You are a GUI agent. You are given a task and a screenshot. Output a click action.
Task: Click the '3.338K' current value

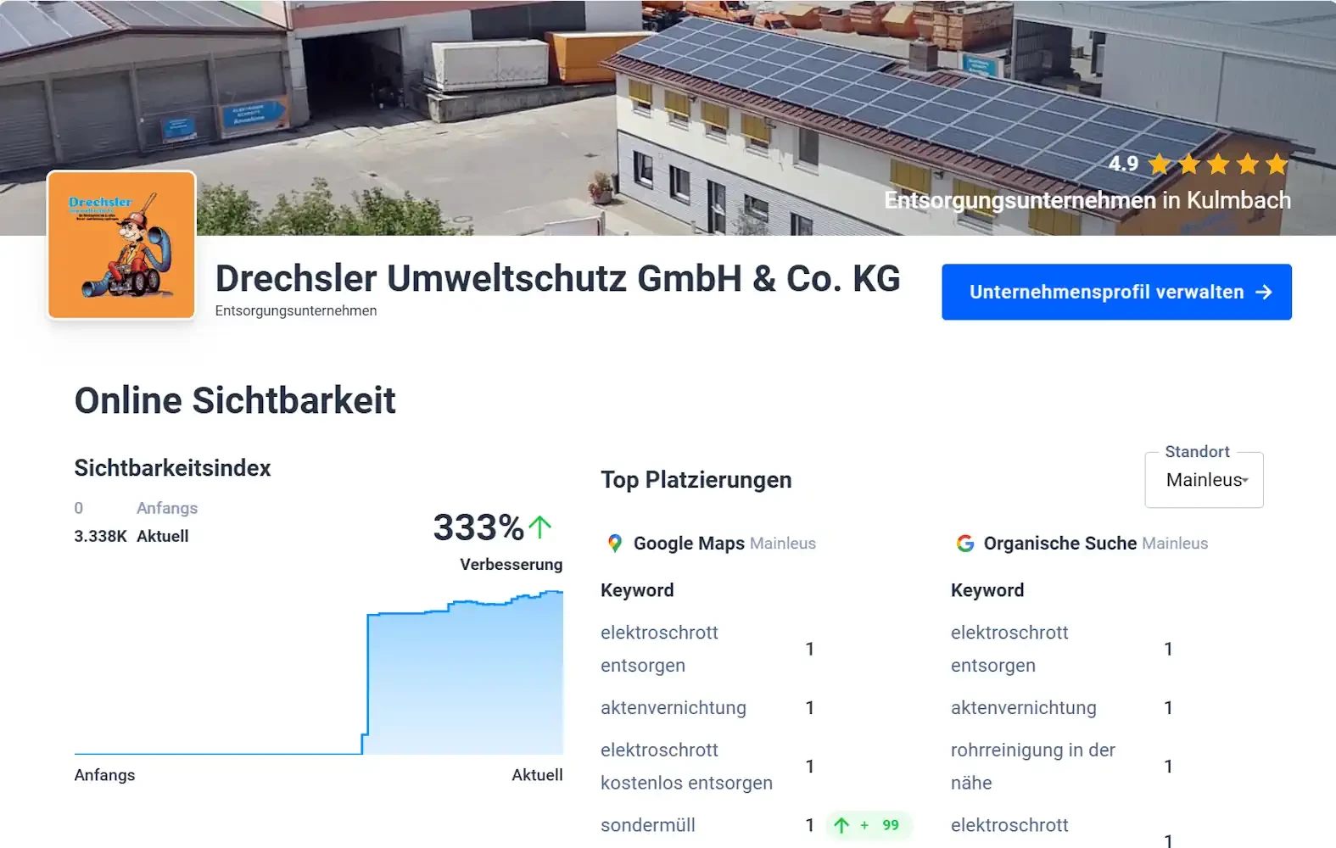(x=100, y=536)
